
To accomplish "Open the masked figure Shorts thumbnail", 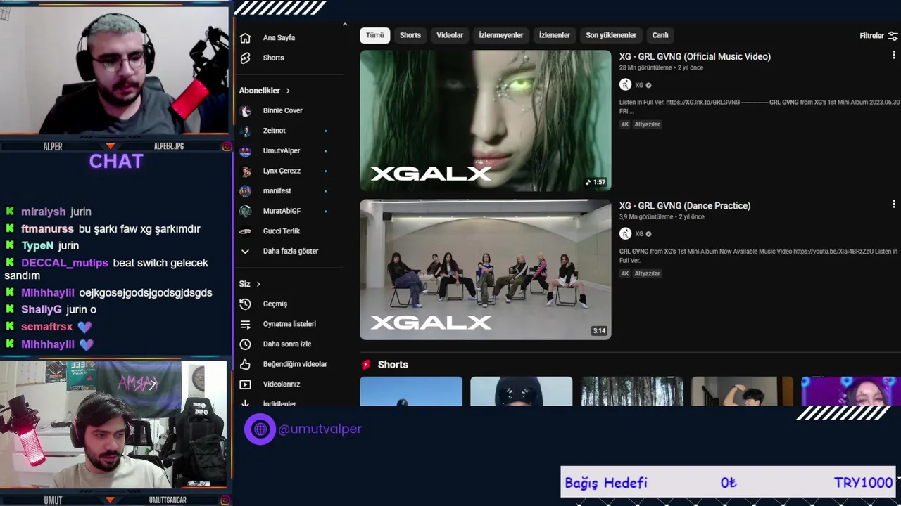I will tap(522, 391).
